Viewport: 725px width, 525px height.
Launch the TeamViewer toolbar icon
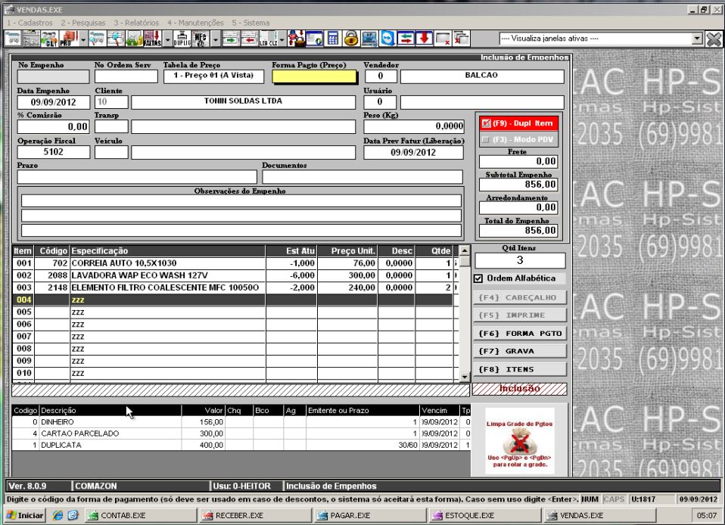point(387,39)
